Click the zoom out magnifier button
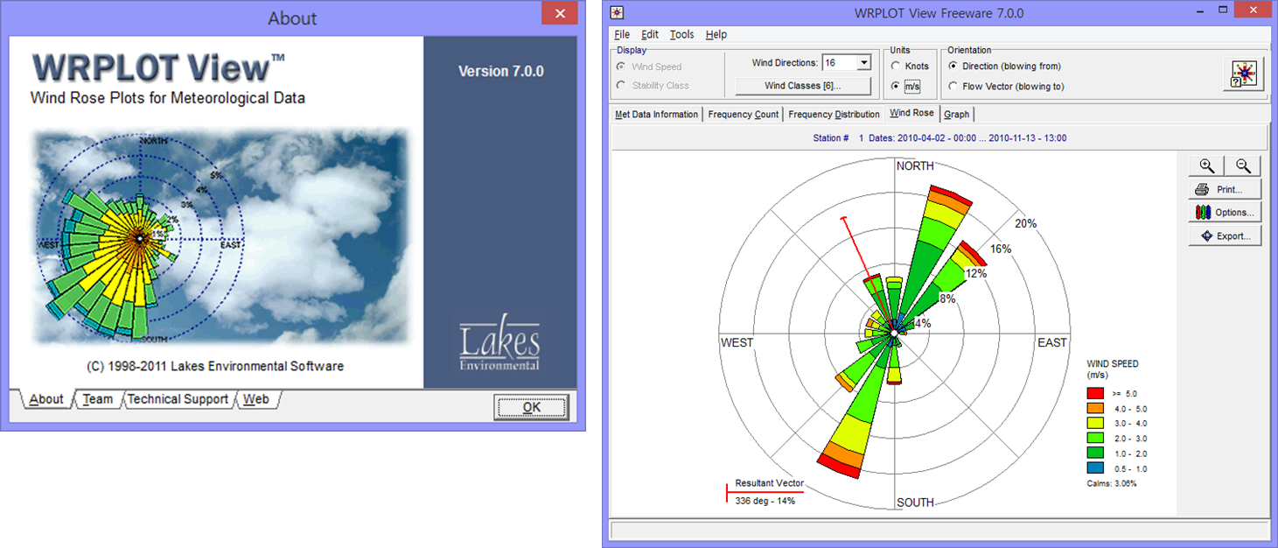 click(x=1243, y=166)
